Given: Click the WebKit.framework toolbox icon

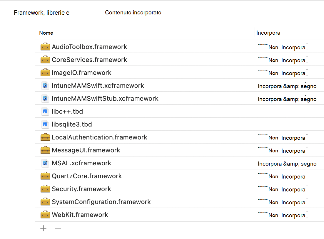Looking at the screenshot, I should coord(45,215).
